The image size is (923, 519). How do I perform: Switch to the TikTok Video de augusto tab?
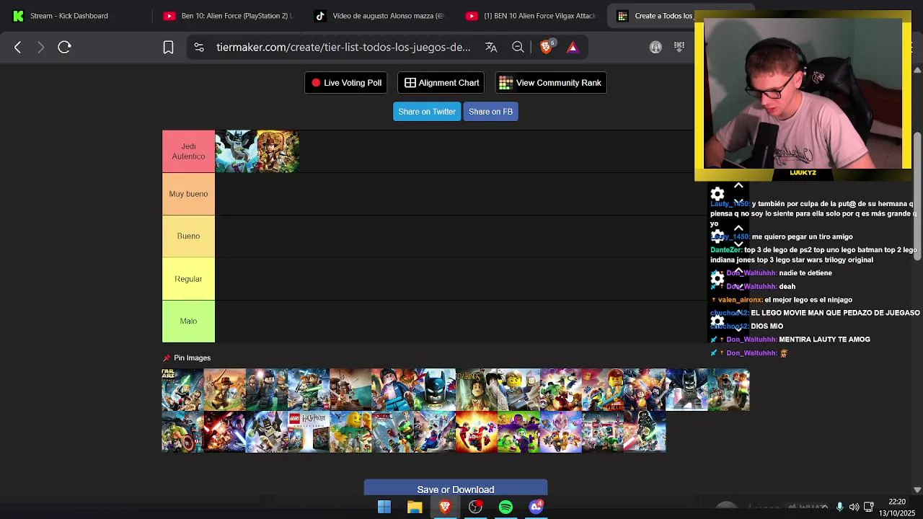(x=380, y=16)
